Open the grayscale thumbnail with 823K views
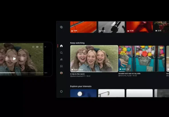169x117 pixels. click(111, 27)
